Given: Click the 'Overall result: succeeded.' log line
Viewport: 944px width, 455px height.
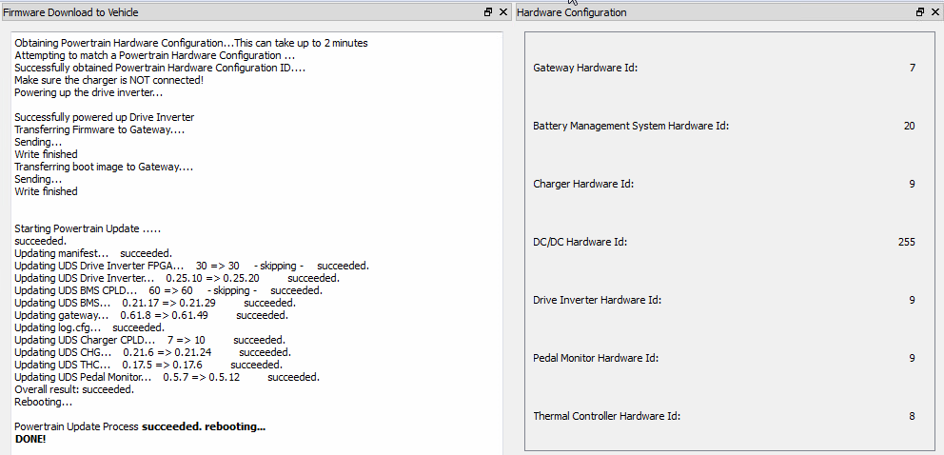Looking at the screenshot, I should pos(74,389).
